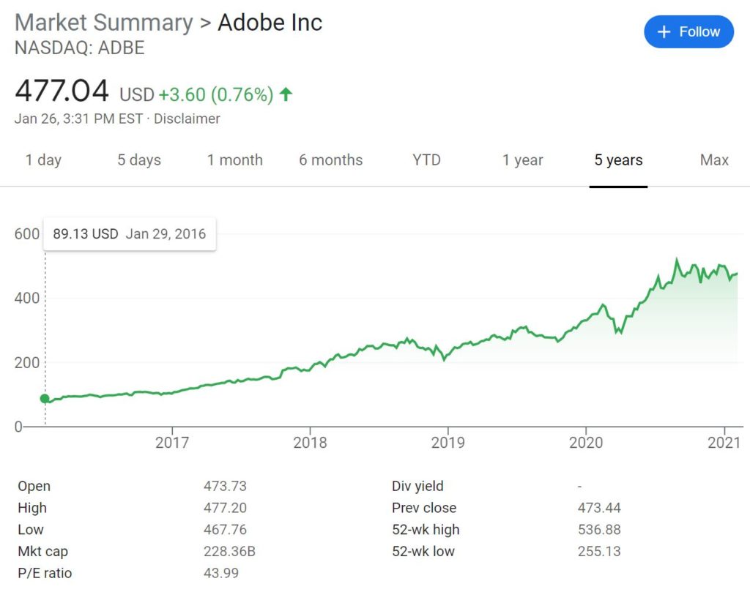Click the active 5 years tab
Screen dimensions: 750x592
click(x=617, y=160)
